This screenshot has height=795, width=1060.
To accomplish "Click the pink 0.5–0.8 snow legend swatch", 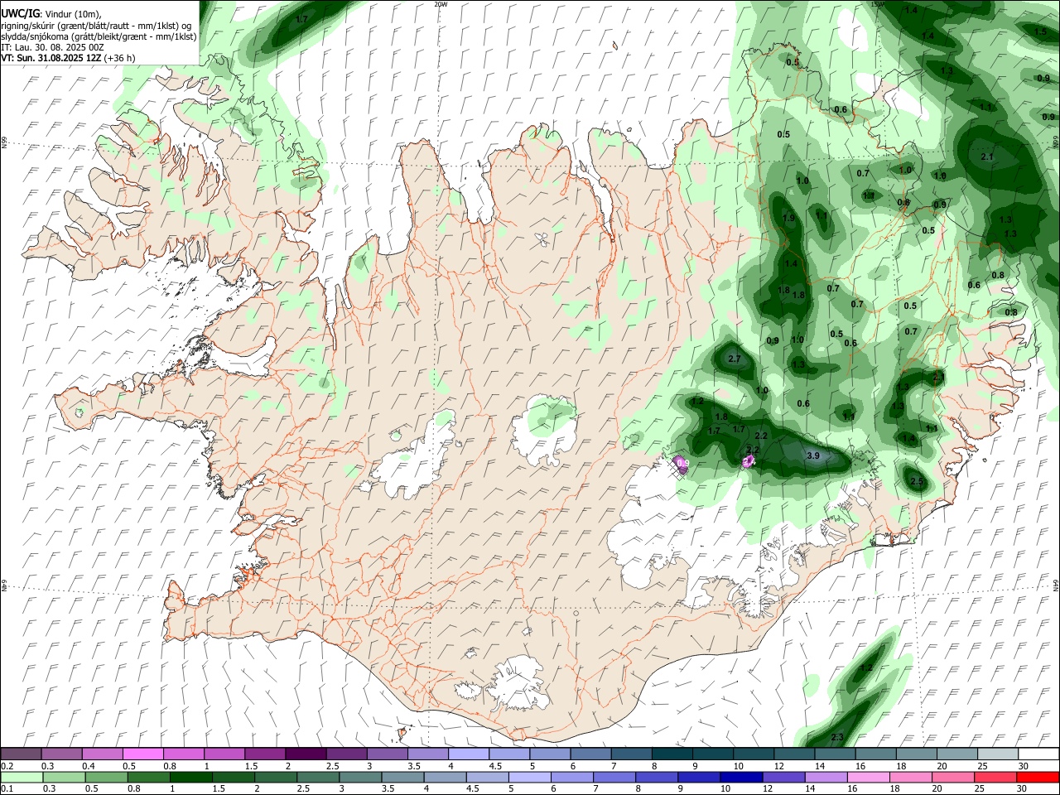I will [142, 754].
